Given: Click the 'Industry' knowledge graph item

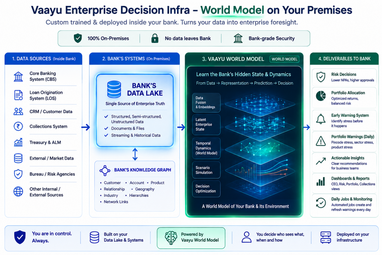Looking at the screenshot, I should [110, 195].
